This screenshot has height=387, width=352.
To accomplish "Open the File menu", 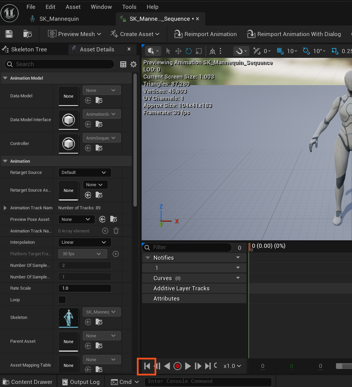I will pyautogui.click(x=31, y=7).
